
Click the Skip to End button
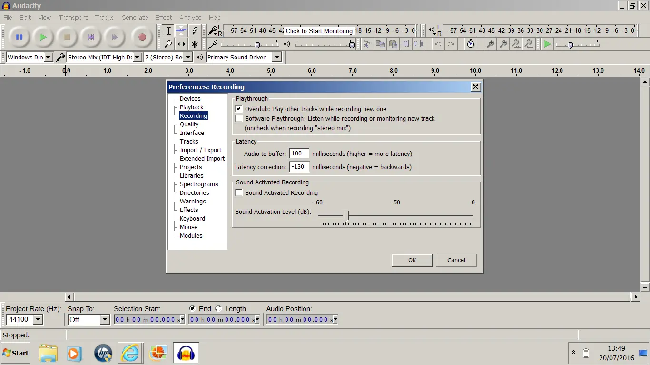[115, 37]
